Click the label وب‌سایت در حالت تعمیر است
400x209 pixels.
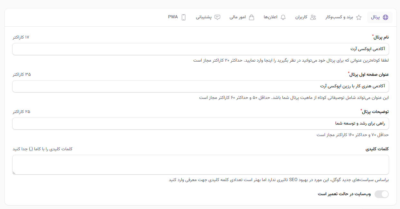click(344, 194)
